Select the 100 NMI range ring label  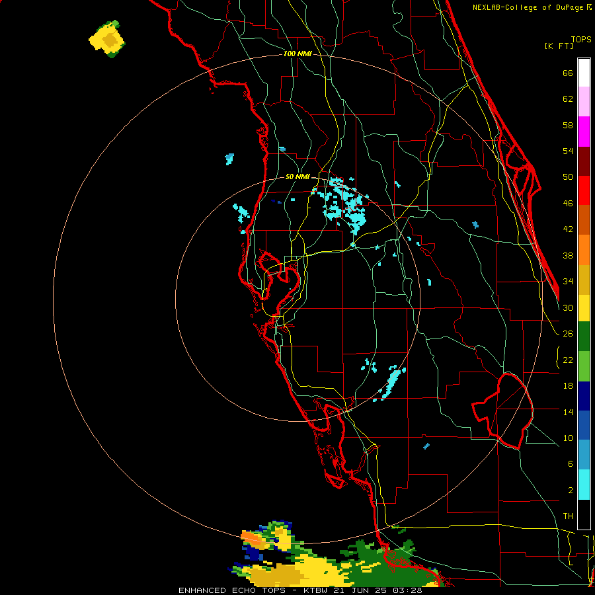(x=297, y=54)
